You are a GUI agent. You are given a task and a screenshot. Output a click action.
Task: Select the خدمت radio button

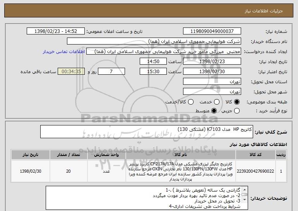click(x=217, y=102)
